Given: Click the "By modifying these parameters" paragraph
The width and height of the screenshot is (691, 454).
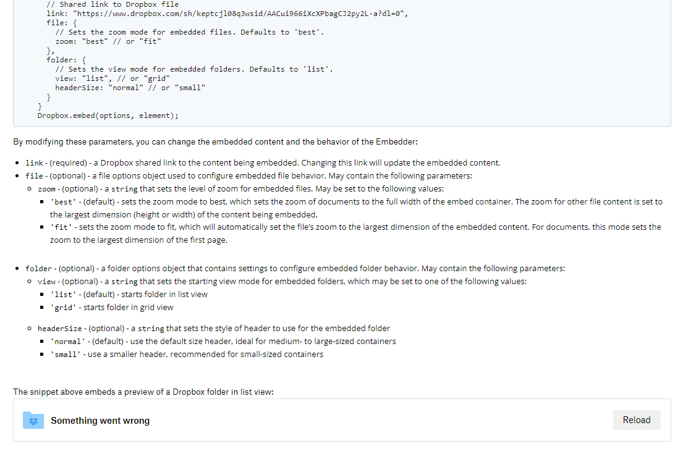Looking at the screenshot, I should pos(215,142).
